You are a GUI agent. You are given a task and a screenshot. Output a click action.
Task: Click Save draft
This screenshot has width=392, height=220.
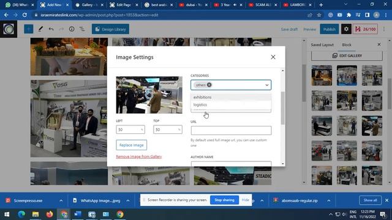click(x=289, y=29)
